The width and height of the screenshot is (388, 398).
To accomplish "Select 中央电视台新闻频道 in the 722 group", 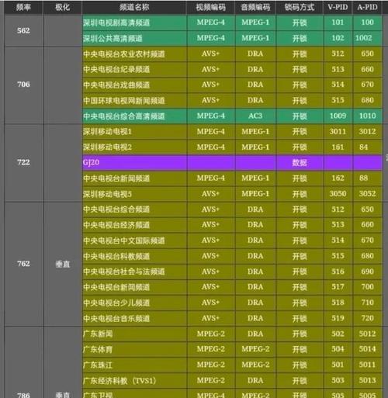I will 135,178.
